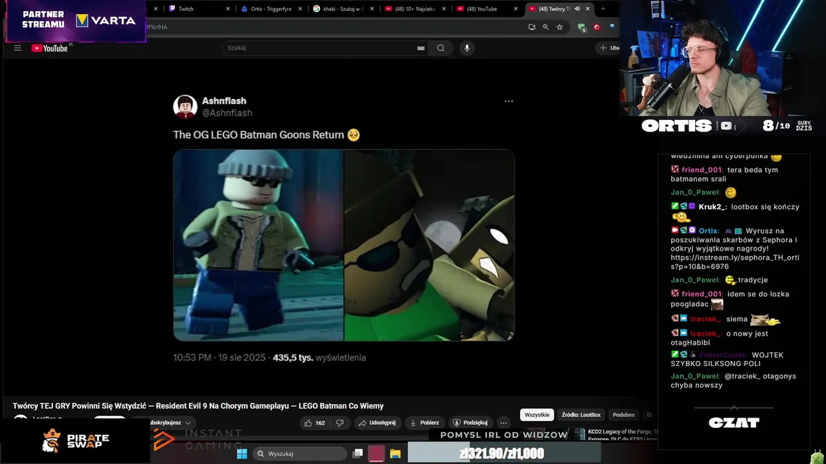Click PuklerCuder username in chat
This screenshot has height=464, width=826.
(723, 355)
